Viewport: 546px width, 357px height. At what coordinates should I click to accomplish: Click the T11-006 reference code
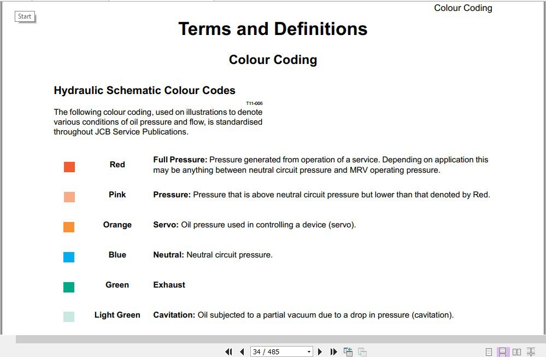[254, 103]
